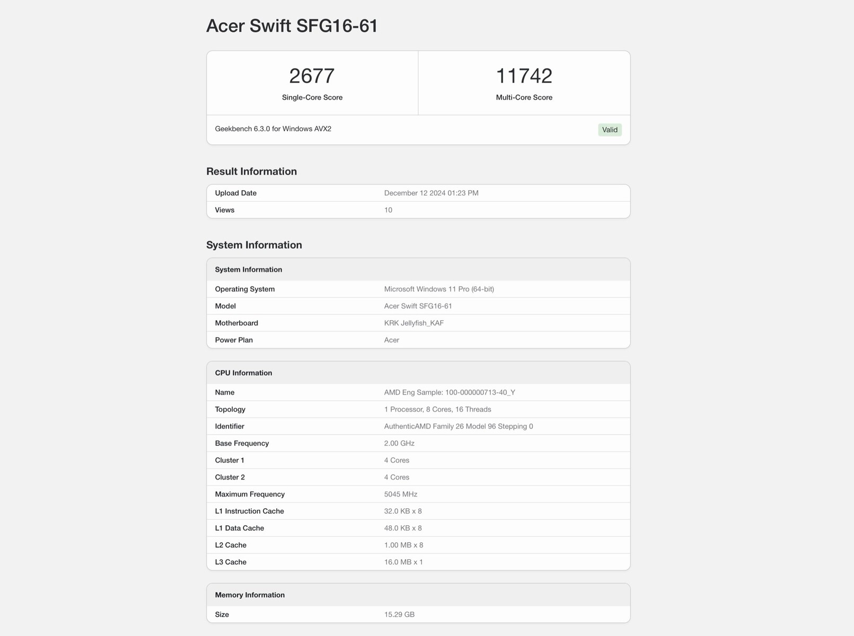Viewport: 854px width, 636px height.
Task: Select the Maximum Frequency value 5045 MHz
Action: click(x=401, y=494)
